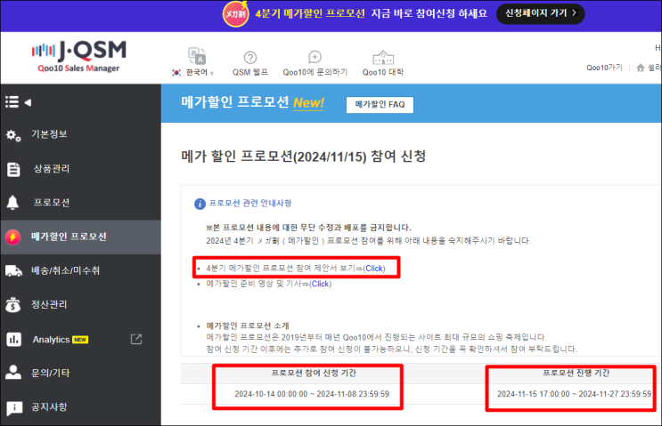Viewport: 662px width, 426px height.
Task: Click the 프로모션 관련 안내사항 heading link
Action: 250,204
